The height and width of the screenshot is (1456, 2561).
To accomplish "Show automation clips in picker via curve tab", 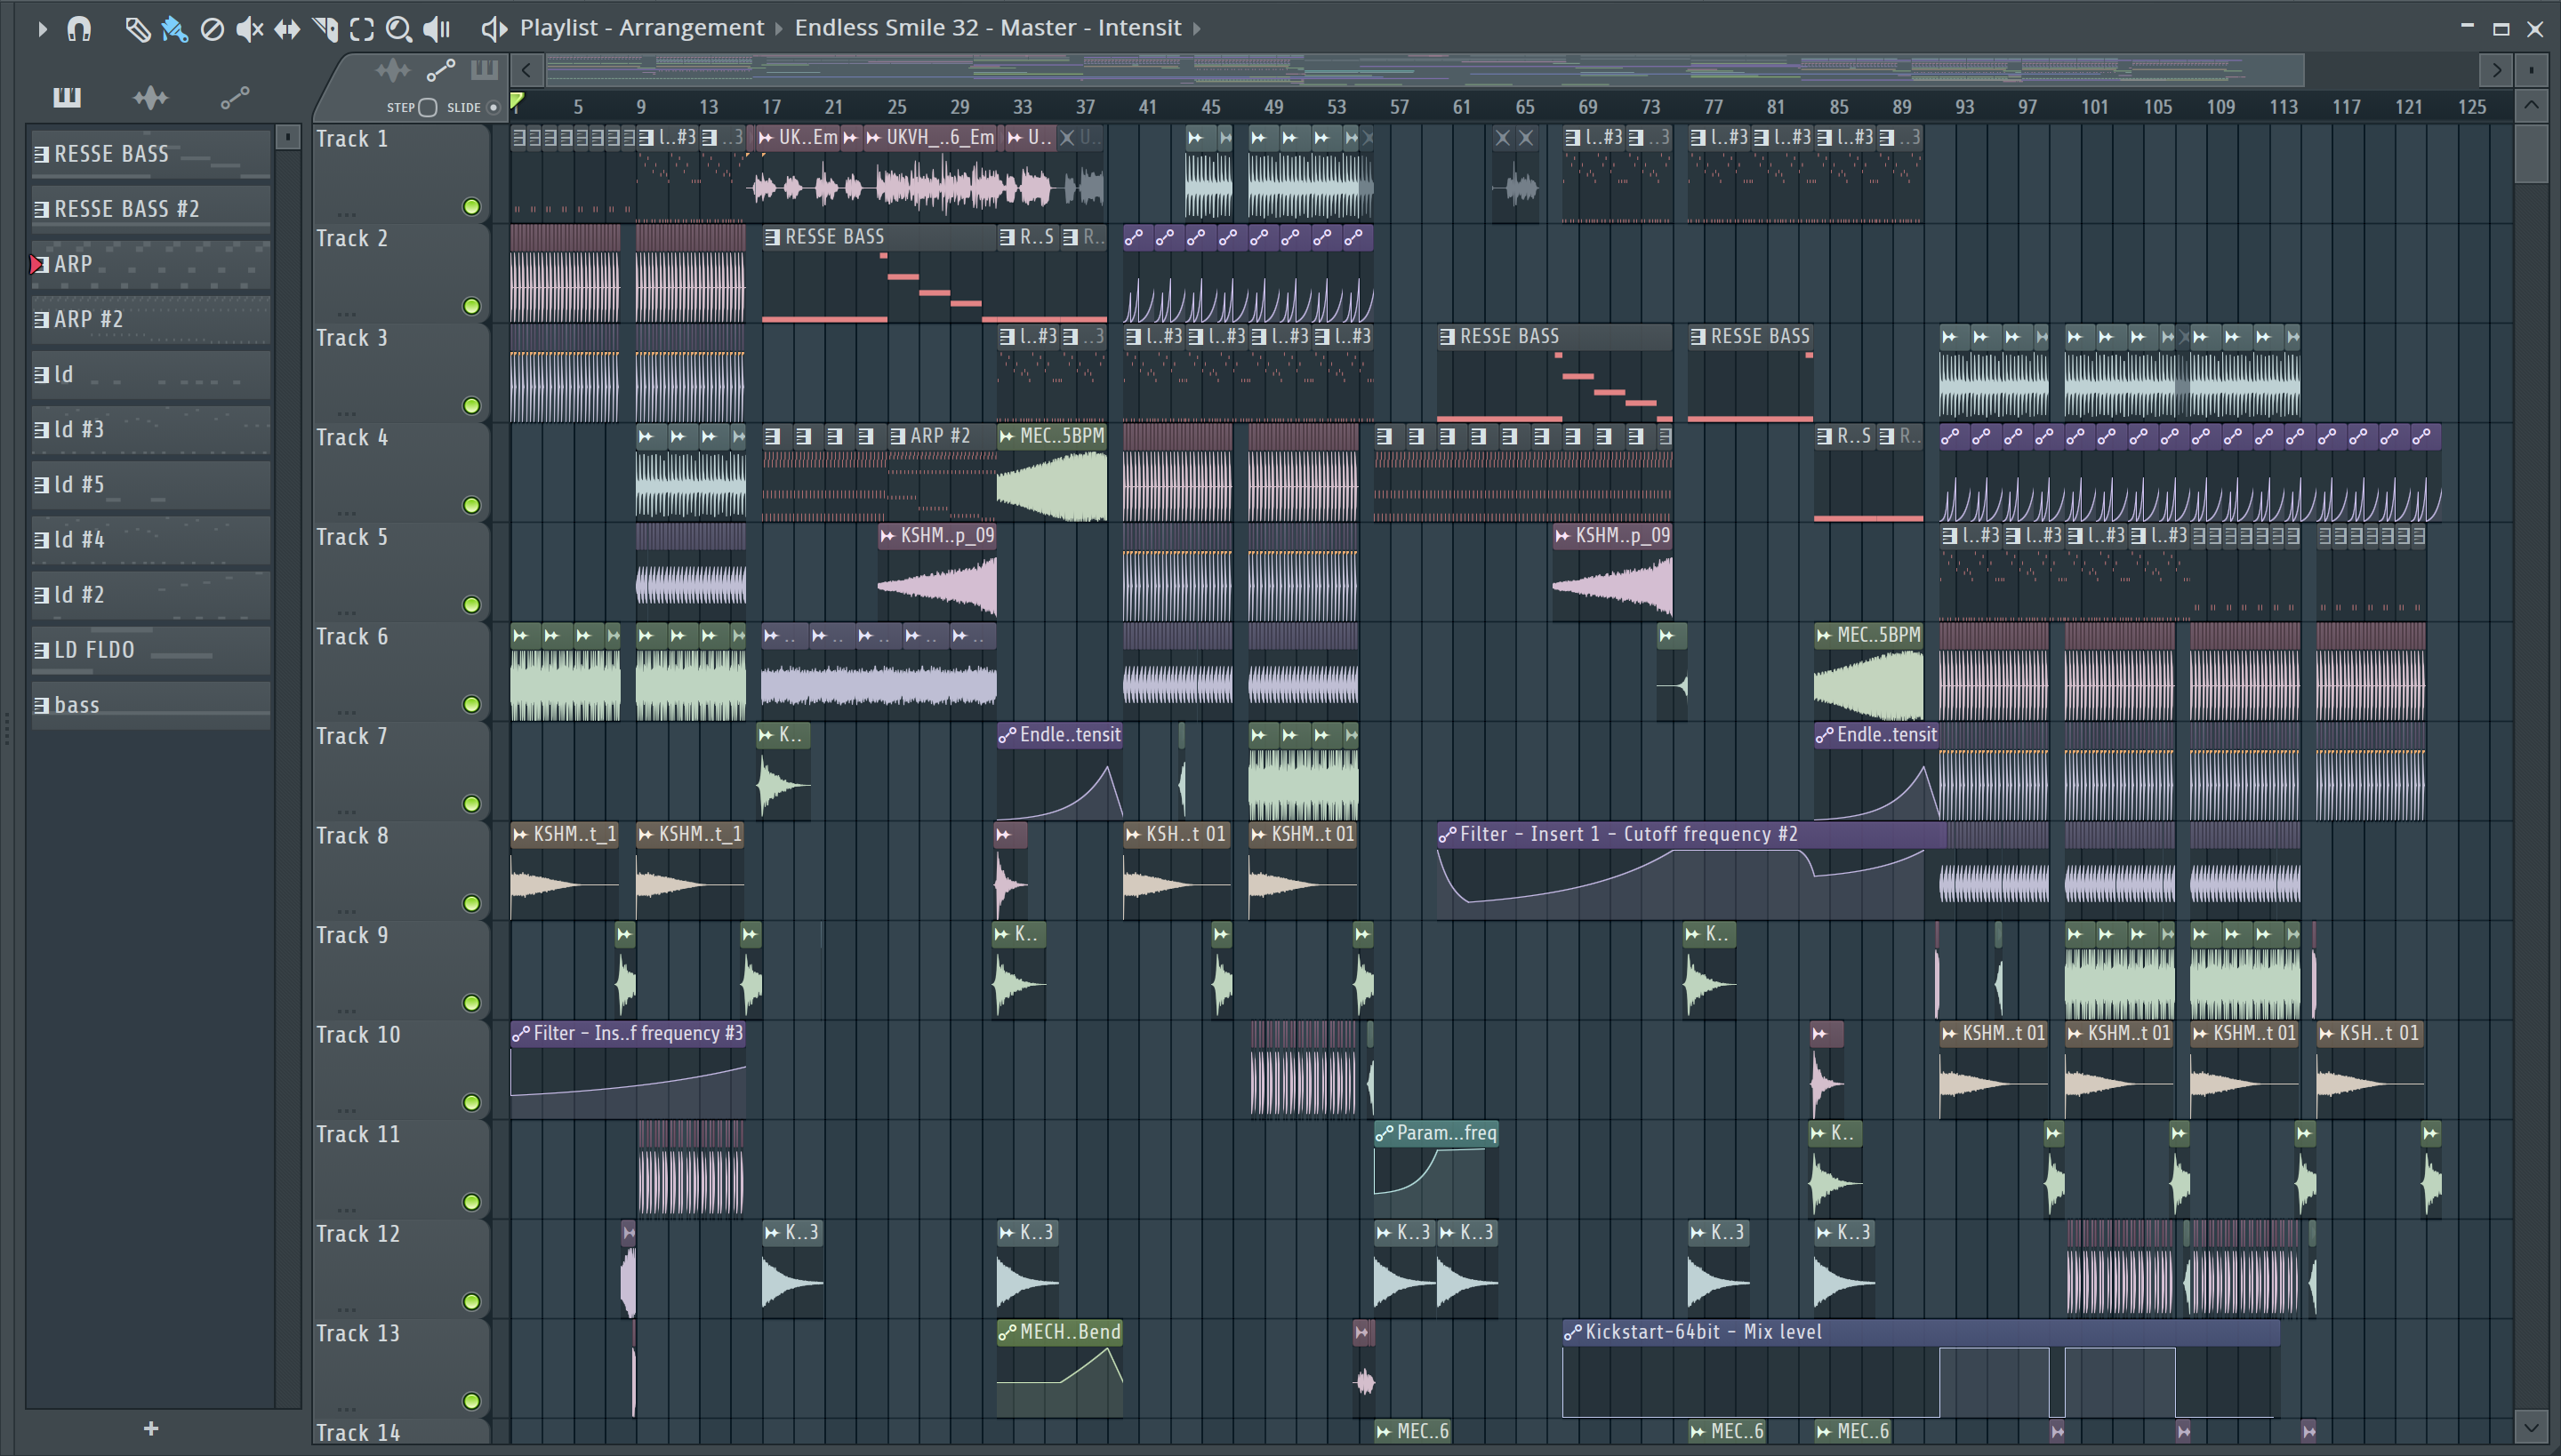I will (235, 97).
